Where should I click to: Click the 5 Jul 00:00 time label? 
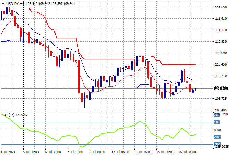click(31, 152)
